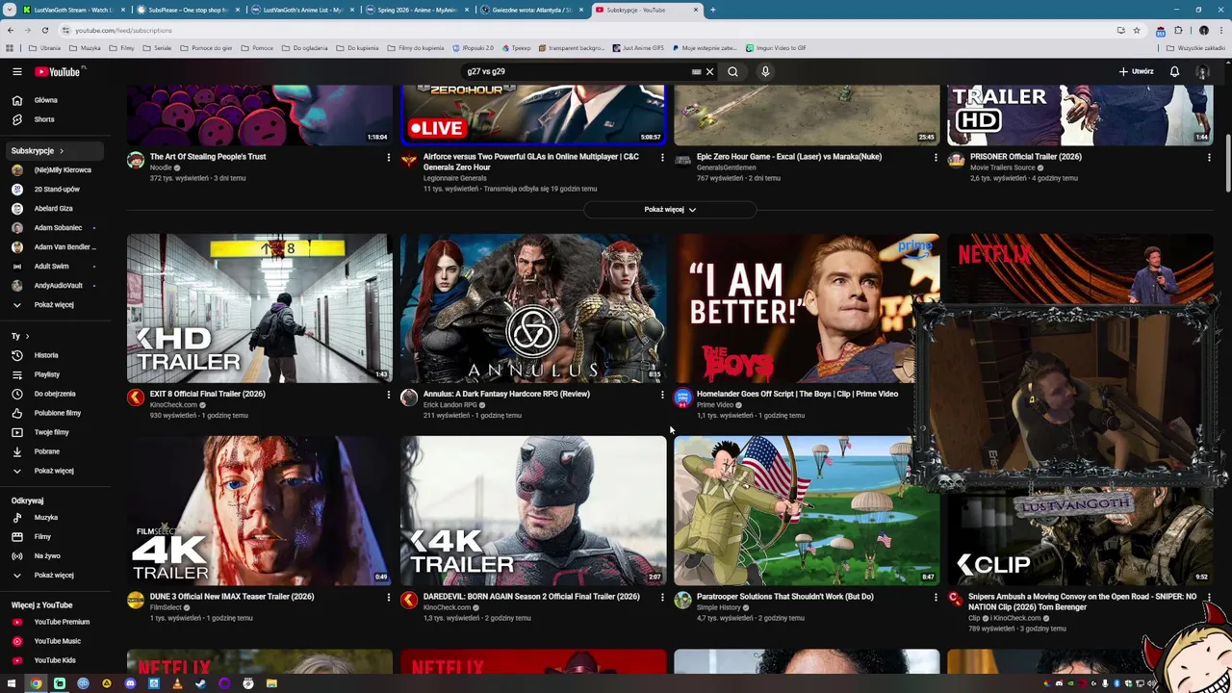Open the account avatar menu
The height and width of the screenshot is (693, 1232).
pos(1202,71)
